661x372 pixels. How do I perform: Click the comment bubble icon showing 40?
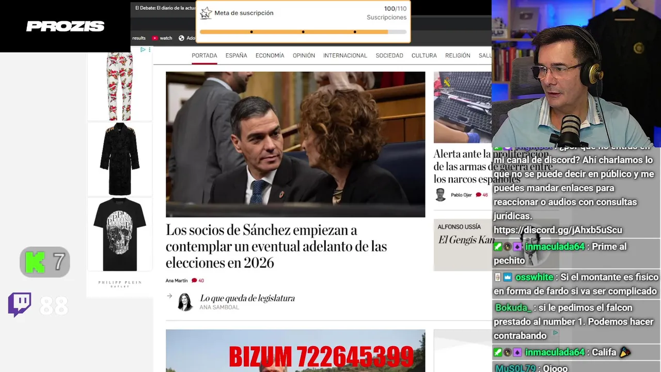[194, 281]
